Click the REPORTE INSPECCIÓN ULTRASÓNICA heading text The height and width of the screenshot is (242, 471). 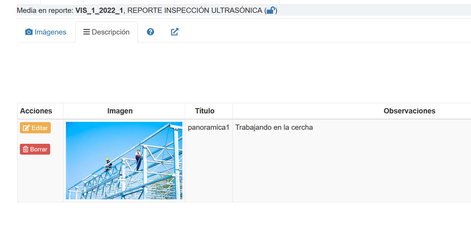(195, 11)
